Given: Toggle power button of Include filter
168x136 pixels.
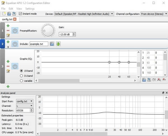Looking at the screenshot, I should tap(15, 44).
